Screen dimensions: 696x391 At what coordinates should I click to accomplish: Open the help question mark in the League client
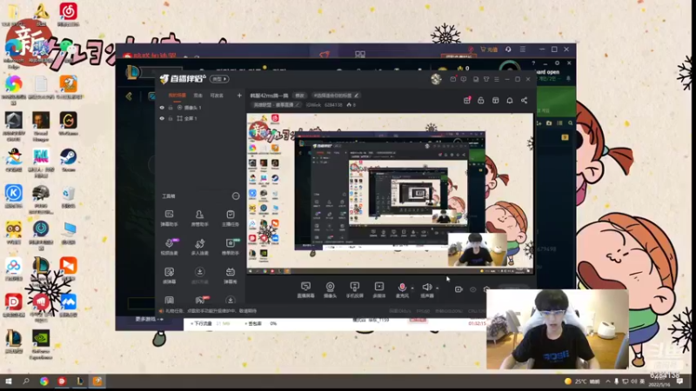tap(533, 63)
